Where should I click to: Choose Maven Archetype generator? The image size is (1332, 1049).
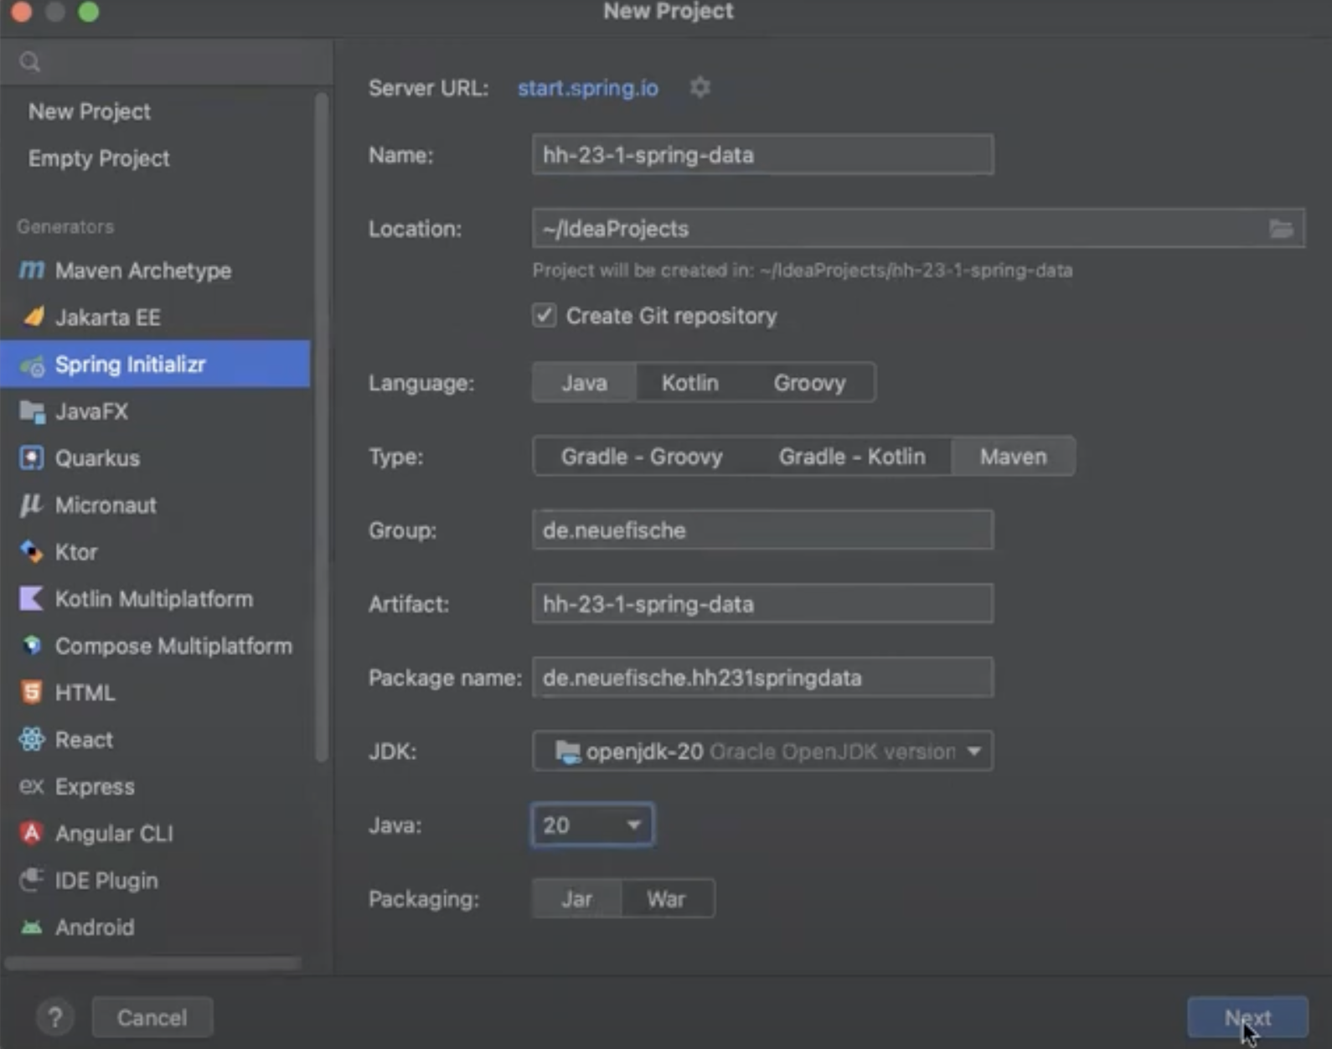155,270
